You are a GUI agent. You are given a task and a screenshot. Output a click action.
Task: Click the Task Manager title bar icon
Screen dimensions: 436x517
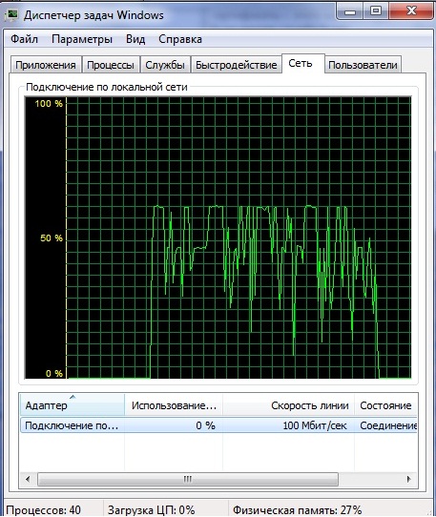[11, 15]
